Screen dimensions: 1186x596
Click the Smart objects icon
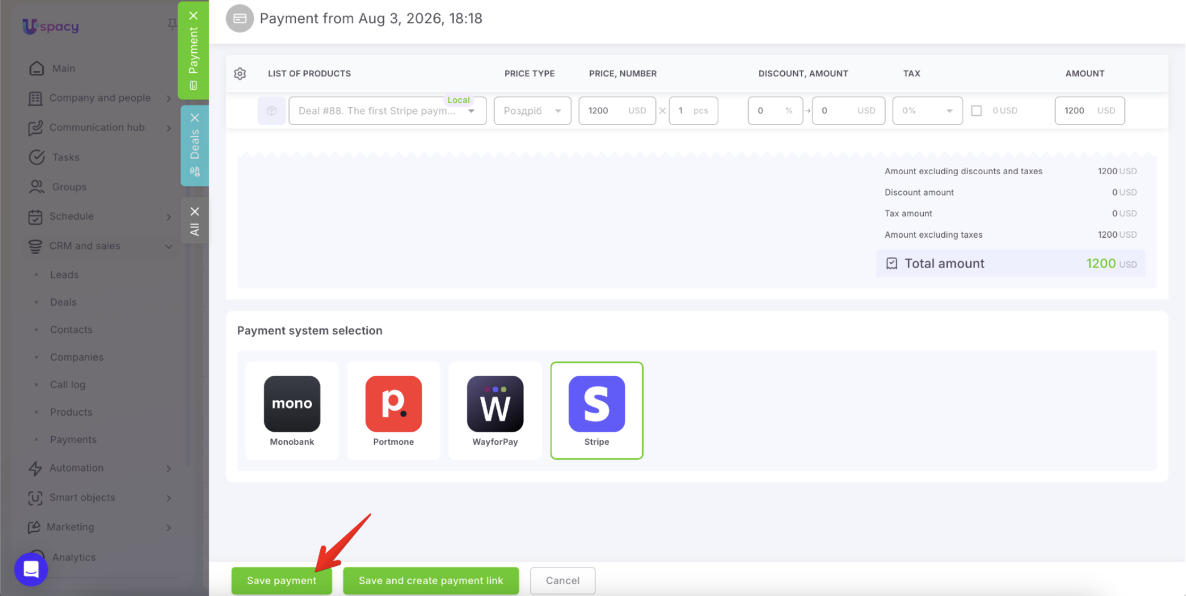pyautogui.click(x=36, y=498)
